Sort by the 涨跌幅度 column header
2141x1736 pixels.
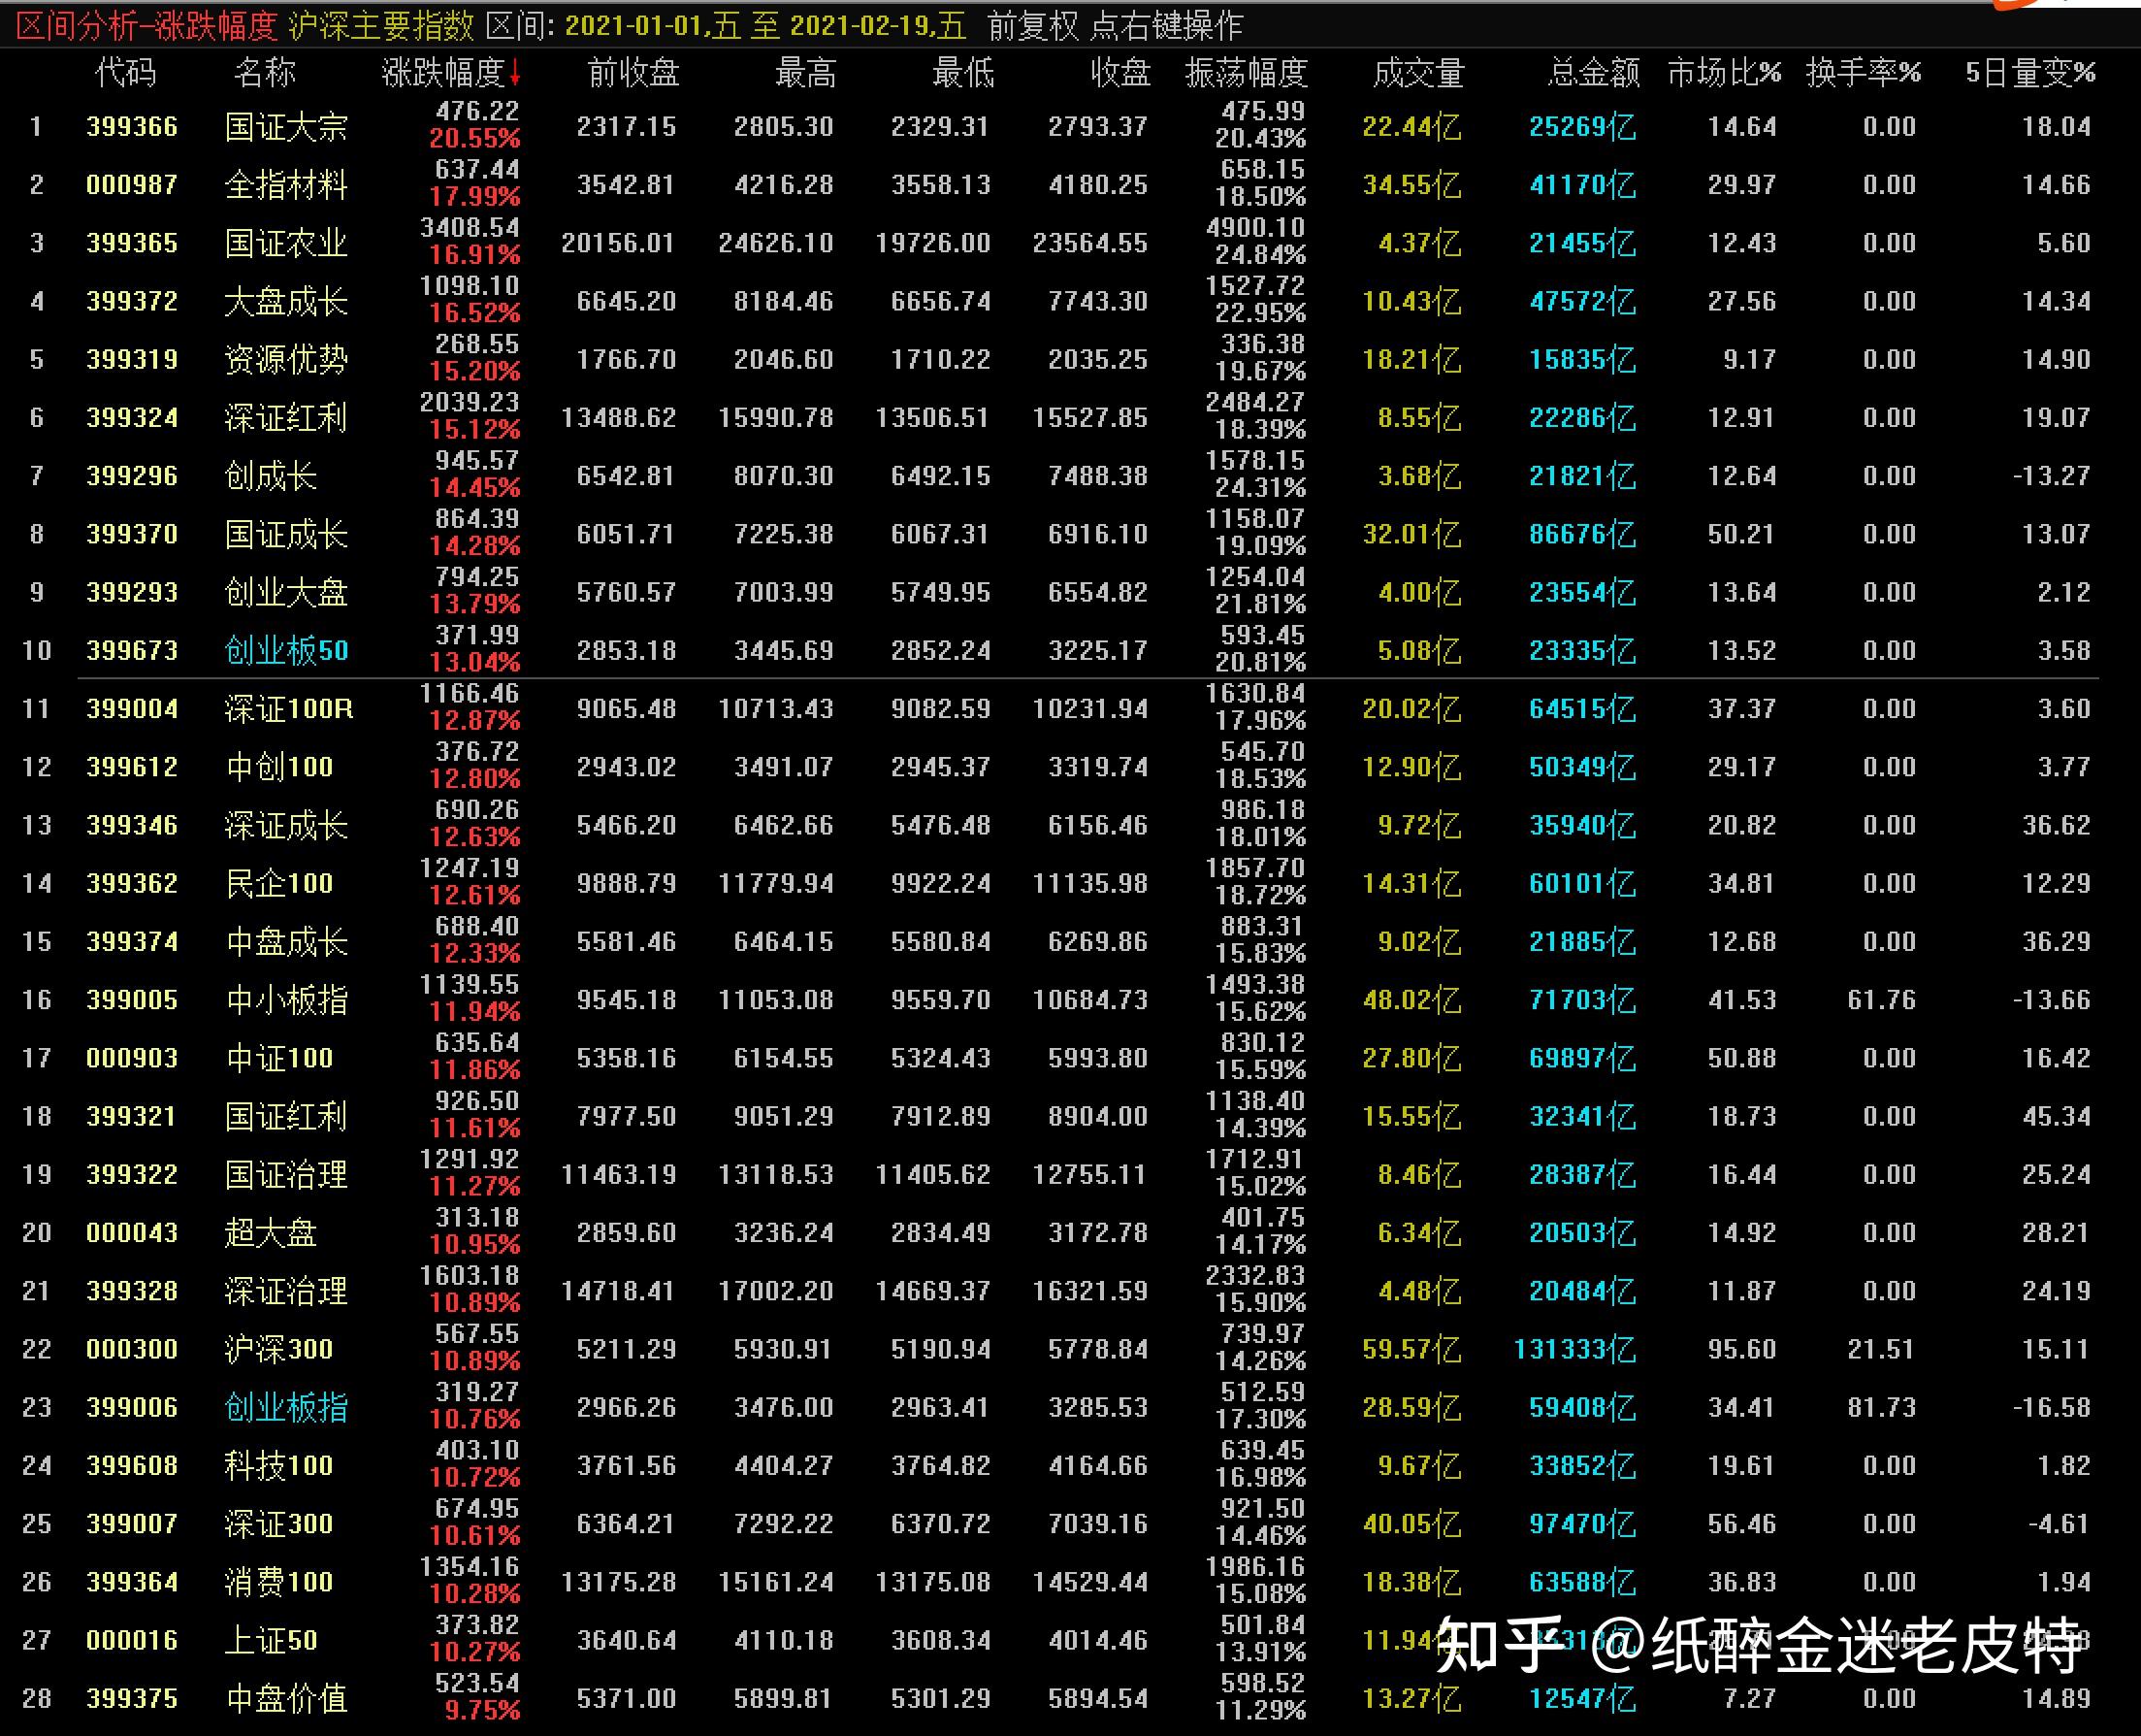pos(443,73)
